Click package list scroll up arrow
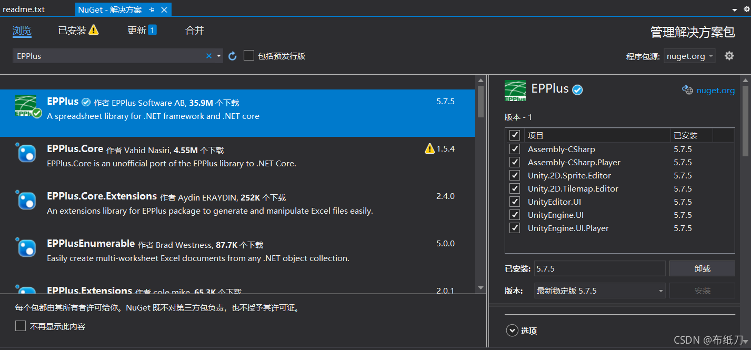 pyautogui.click(x=480, y=79)
